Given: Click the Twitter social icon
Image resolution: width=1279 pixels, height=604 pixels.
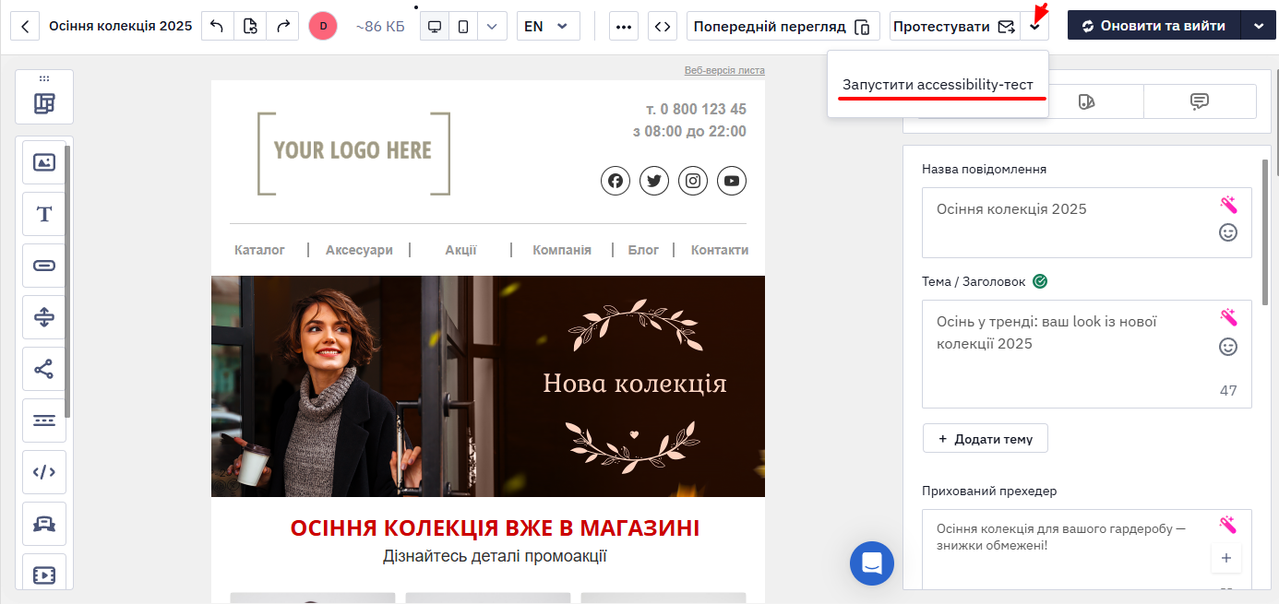Looking at the screenshot, I should pyautogui.click(x=654, y=181).
